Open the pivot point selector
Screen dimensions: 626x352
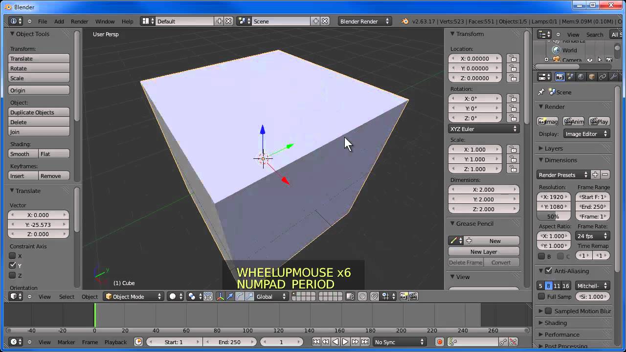[194, 296]
